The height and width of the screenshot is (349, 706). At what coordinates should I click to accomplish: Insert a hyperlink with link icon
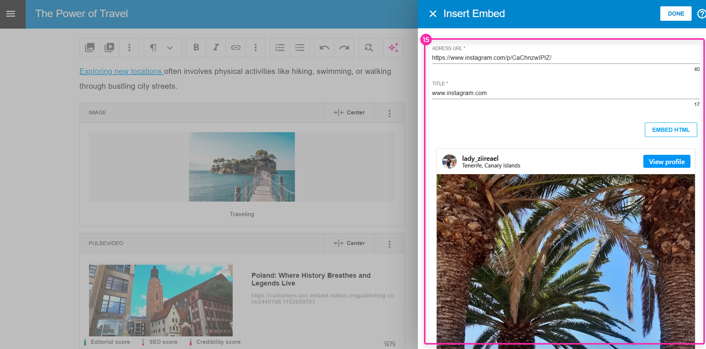click(x=236, y=48)
